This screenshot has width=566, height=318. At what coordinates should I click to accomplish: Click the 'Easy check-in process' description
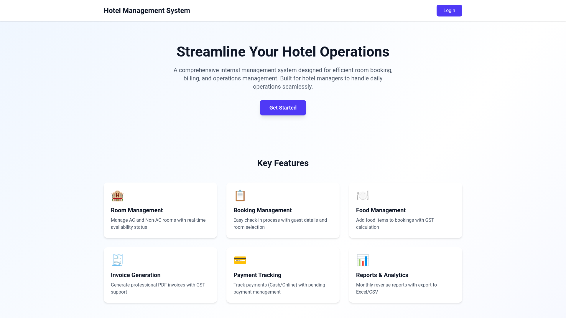(x=280, y=223)
